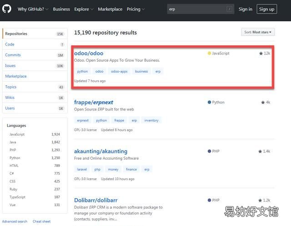Filter by Ruby language
Image resolution: width=291 pixels, height=226 pixels.
[35, 189]
